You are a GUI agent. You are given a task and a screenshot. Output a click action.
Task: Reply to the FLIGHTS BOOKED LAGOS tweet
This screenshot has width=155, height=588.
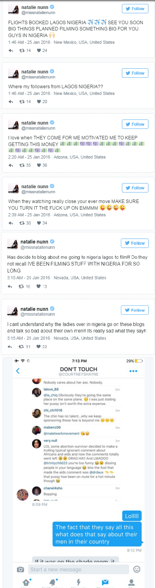point(11,50)
